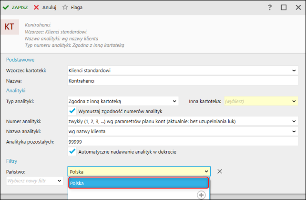The height and width of the screenshot is (200, 306).
Task: Open Nazwa analityki dropdown
Action: coord(294,131)
